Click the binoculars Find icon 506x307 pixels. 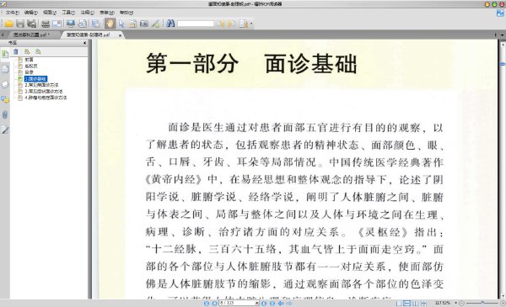(x=170, y=24)
